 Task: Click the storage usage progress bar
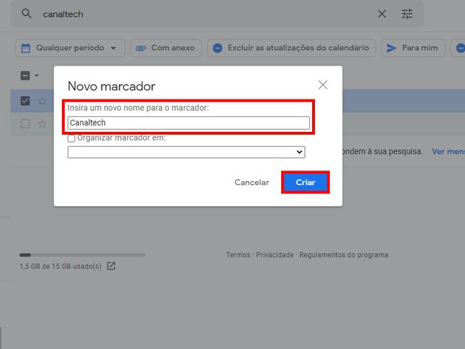click(x=82, y=255)
